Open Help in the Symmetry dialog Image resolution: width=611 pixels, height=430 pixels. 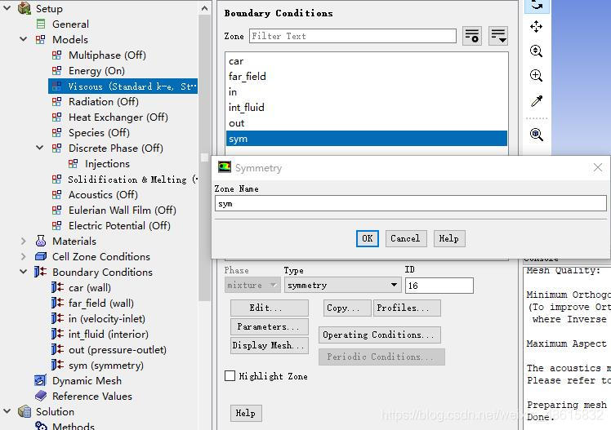(x=449, y=238)
